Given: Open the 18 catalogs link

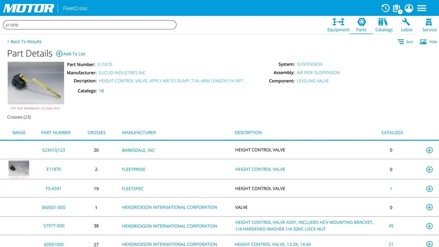Looking at the screenshot, I should 101,91.
